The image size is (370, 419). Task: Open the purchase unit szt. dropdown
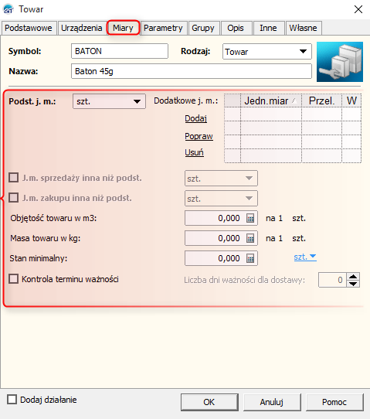[249, 198]
